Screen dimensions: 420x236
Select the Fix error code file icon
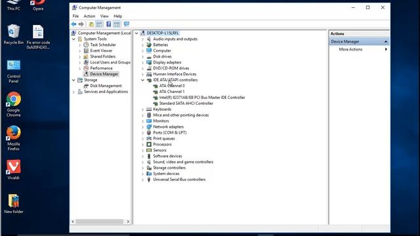click(38, 37)
